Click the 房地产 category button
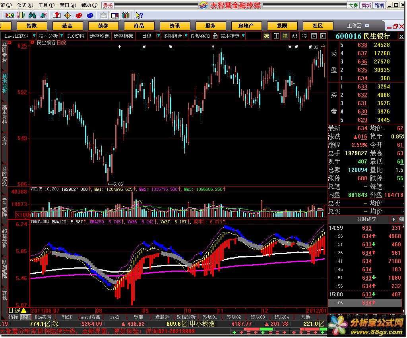The image size is (407, 338). pyautogui.click(x=246, y=26)
